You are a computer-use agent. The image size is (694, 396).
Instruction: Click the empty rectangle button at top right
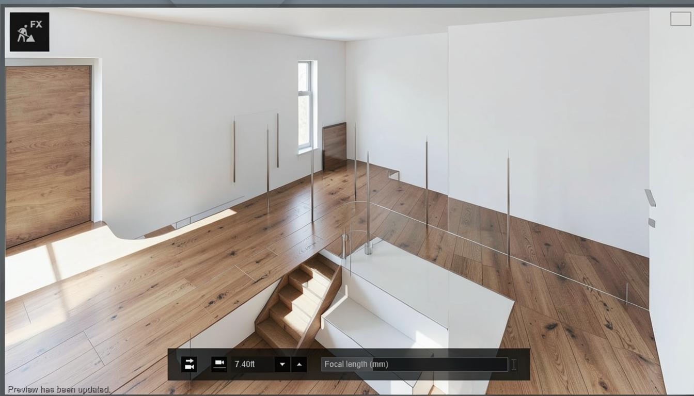[681, 19]
